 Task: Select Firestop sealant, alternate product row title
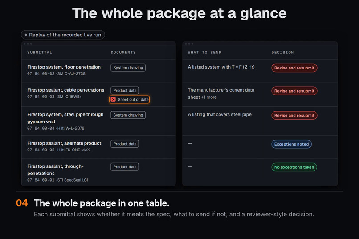64,143
